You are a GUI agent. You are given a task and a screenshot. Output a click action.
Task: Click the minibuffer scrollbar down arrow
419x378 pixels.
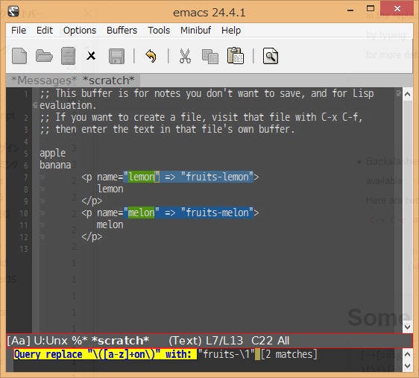click(x=408, y=366)
